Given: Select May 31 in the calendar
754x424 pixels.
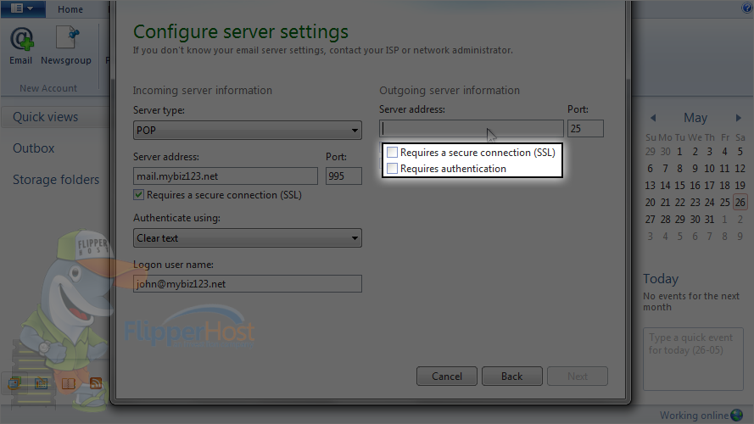Looking at the screenshot, I should pyautogui.click(x=709, y=220).
